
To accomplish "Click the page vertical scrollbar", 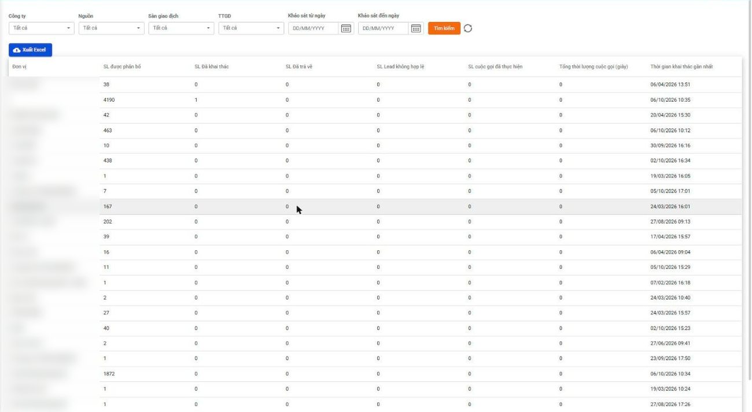I will [749, 191].
